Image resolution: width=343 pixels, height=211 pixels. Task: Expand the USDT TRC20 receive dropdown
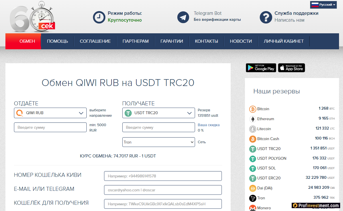coord(159,113)
